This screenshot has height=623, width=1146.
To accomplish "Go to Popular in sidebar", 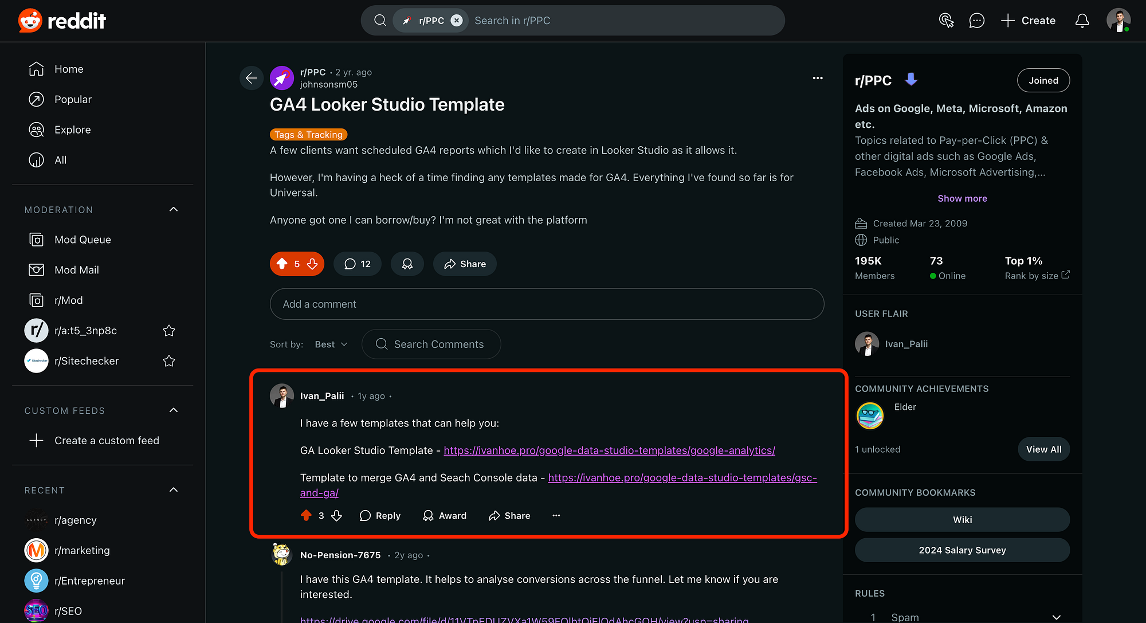I will pyautogui.click(x=73, y=99).
